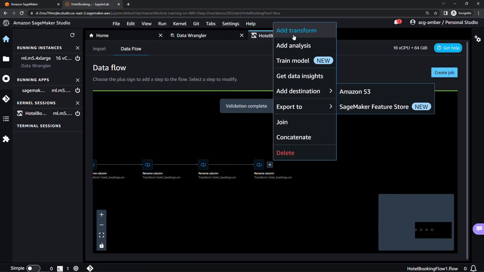This screenshot has height=272, width=484.
Task: Shut down the sagemak... running app
Action: (78, 90)
